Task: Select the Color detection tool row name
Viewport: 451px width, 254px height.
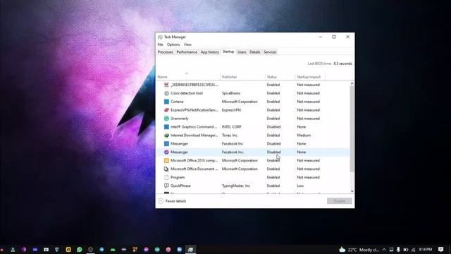Action: [x=186, y=93]
